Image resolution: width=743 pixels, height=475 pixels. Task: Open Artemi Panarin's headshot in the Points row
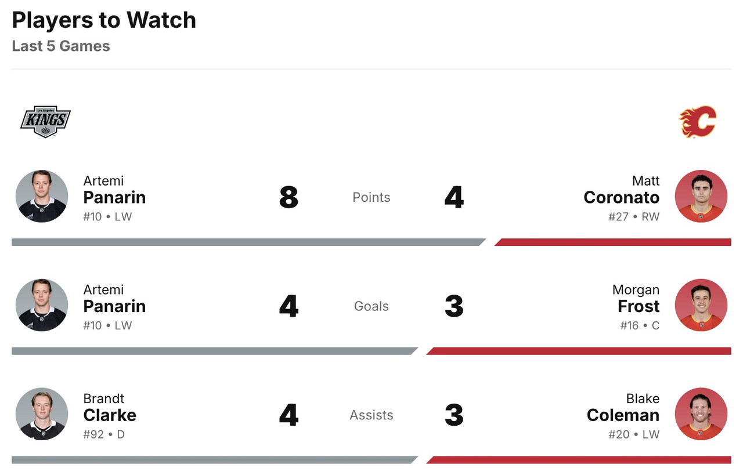42,196
